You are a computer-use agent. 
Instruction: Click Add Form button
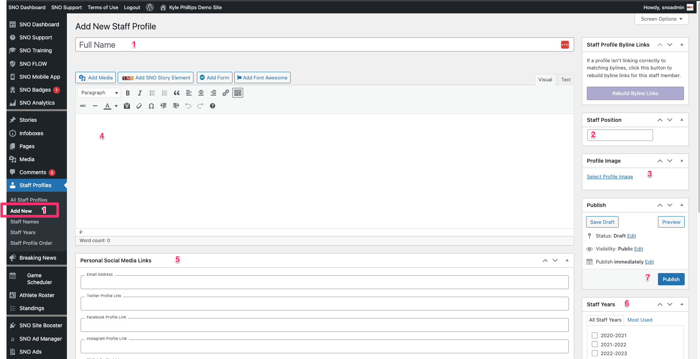[x=214, y=78]
